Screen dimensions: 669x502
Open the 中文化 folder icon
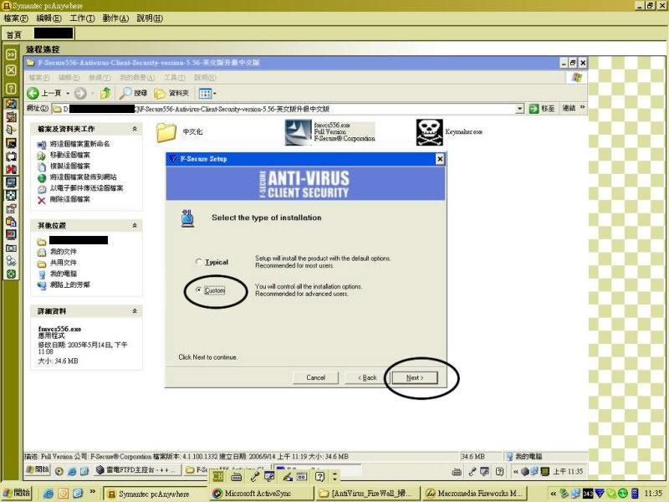tap(166, 132)
